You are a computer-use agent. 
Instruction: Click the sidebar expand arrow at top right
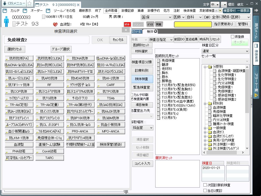click(256, 10)
